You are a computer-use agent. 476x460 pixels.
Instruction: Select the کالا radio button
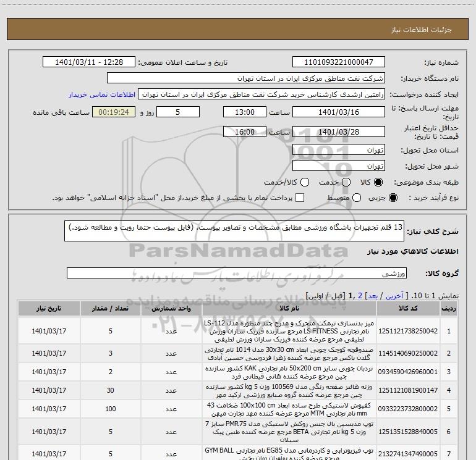click(x=378, y=182)
